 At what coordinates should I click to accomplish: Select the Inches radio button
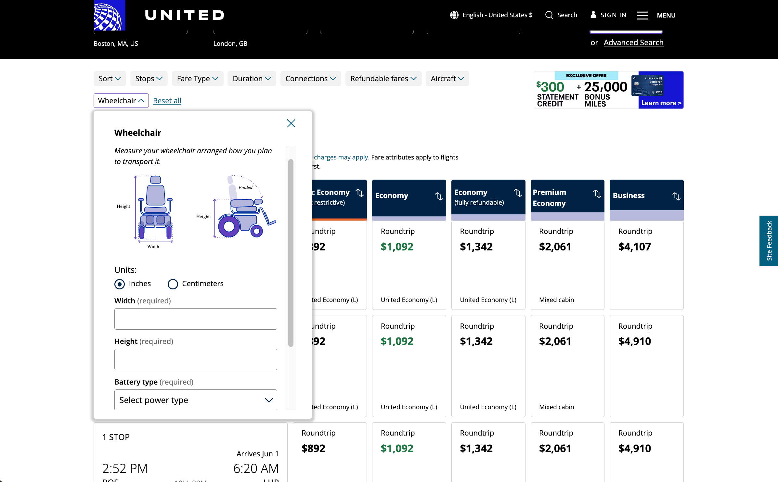coord(120,284)
